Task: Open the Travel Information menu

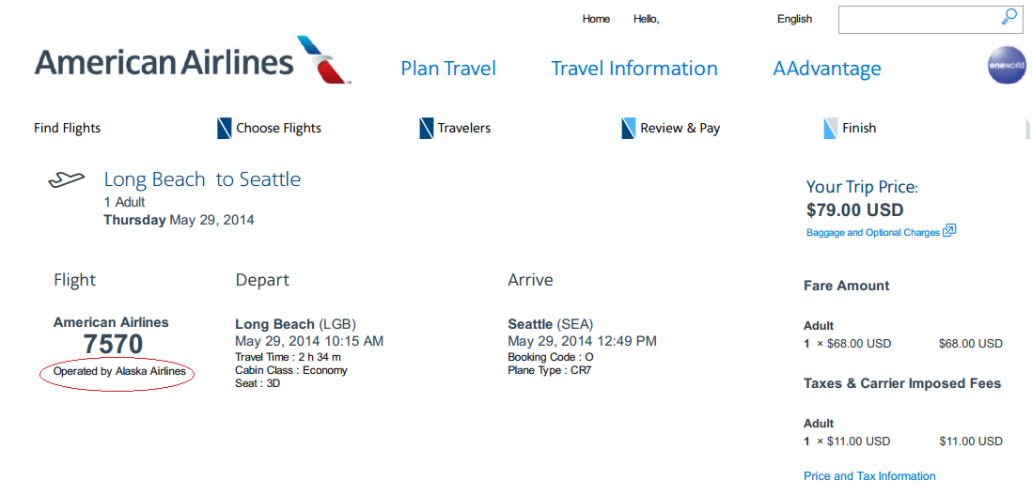Action: click(634, 69)
